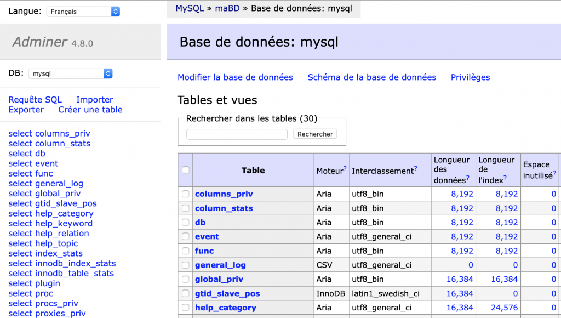561x318 pixels.
Task: Open the global_priv table link
Action: 220,279
